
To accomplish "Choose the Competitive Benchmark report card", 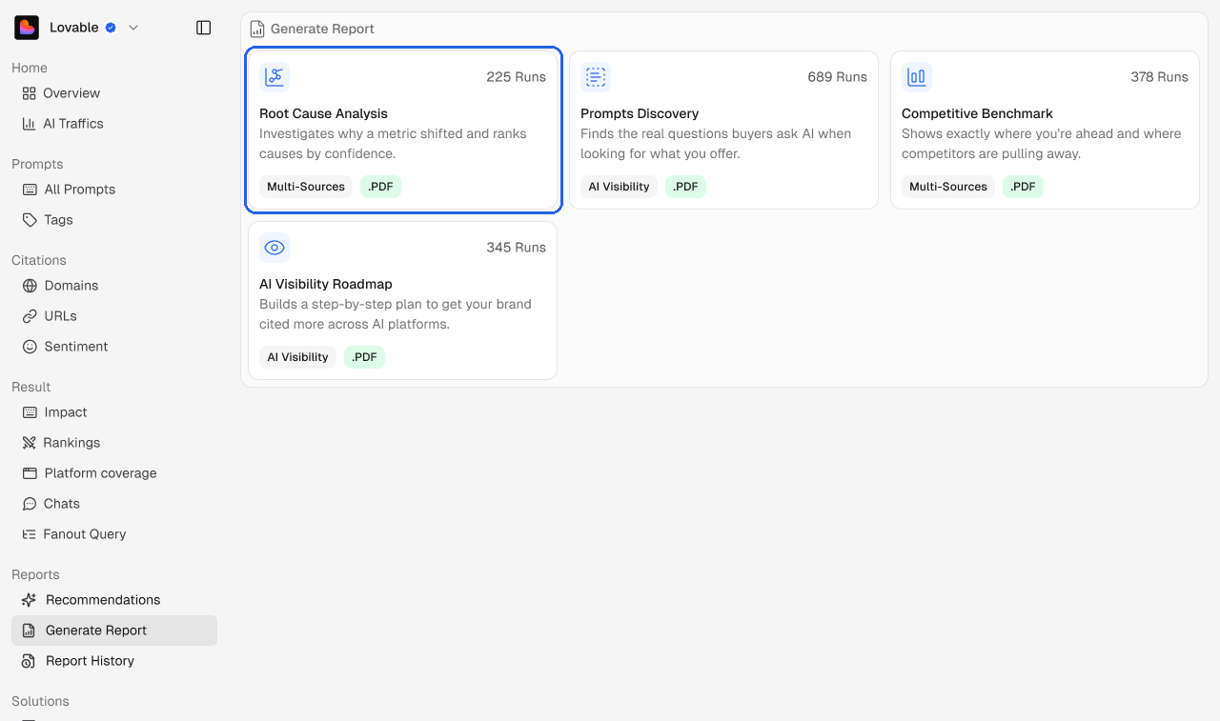I will (1045, 130).
